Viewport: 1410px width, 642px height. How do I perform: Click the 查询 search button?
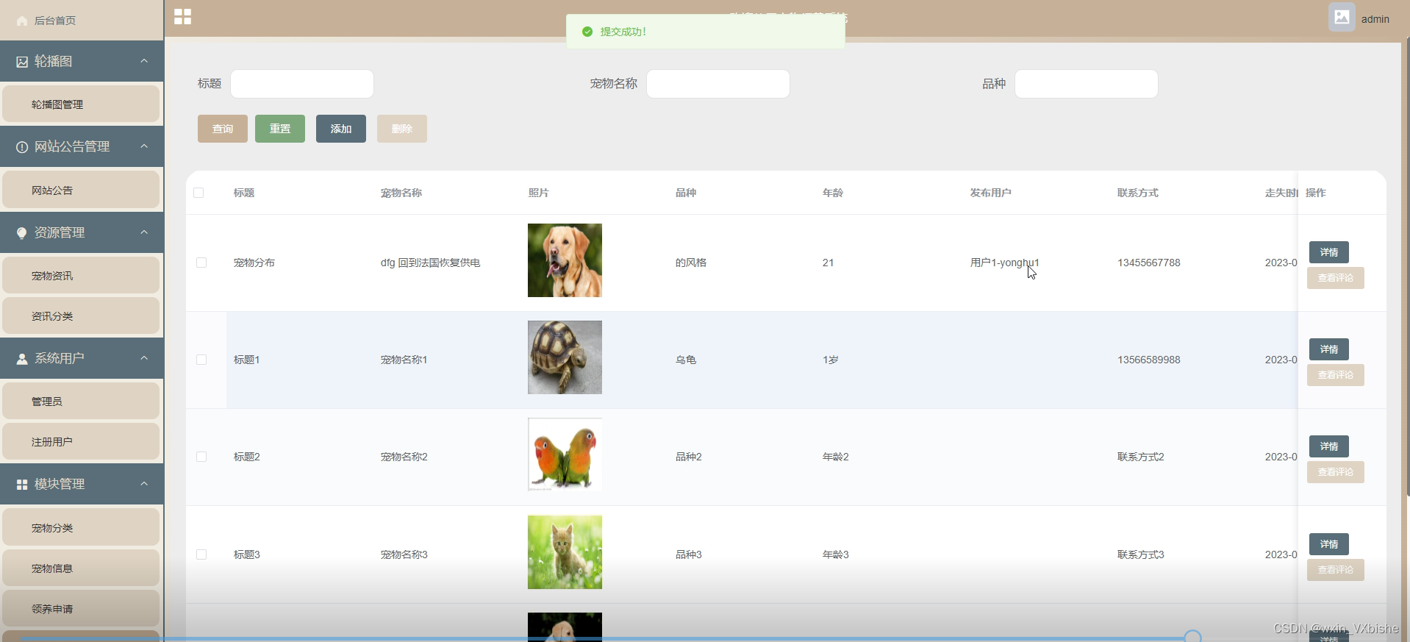(x=223, y=129)
